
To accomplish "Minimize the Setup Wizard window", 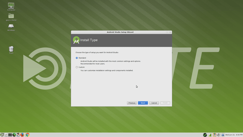I will (x=167, y=32).
